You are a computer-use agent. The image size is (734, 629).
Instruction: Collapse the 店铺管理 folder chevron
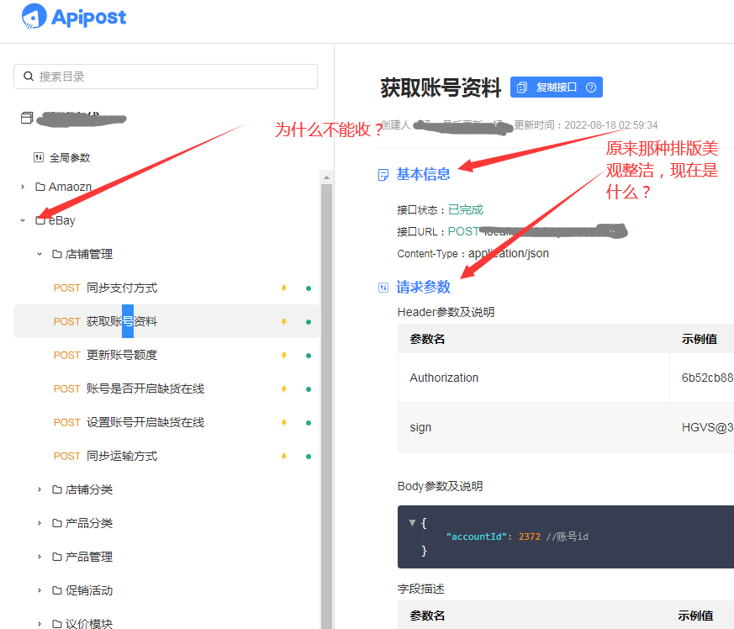pos(40,254)
